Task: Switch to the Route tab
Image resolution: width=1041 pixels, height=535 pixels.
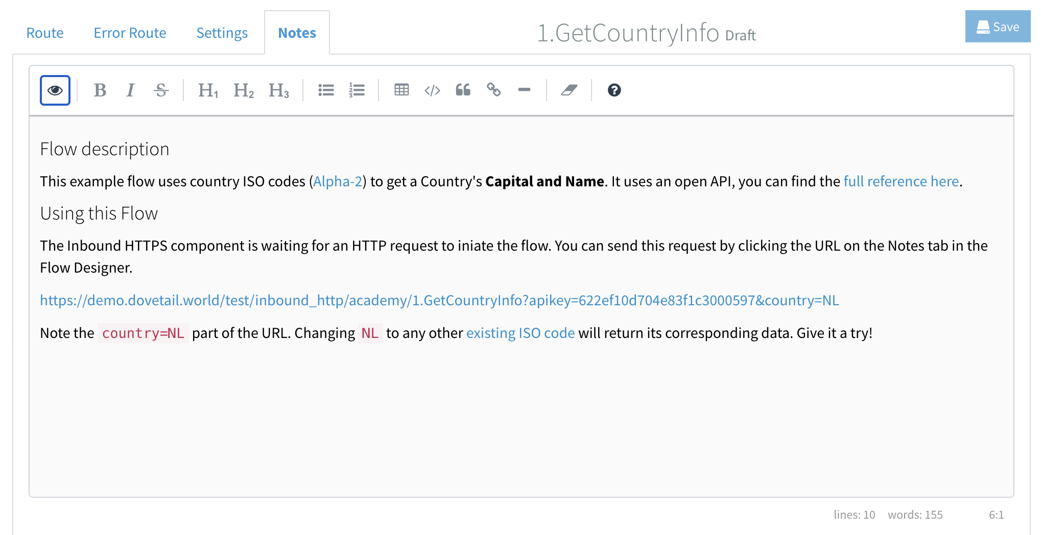Action: [x=45, y=33]
